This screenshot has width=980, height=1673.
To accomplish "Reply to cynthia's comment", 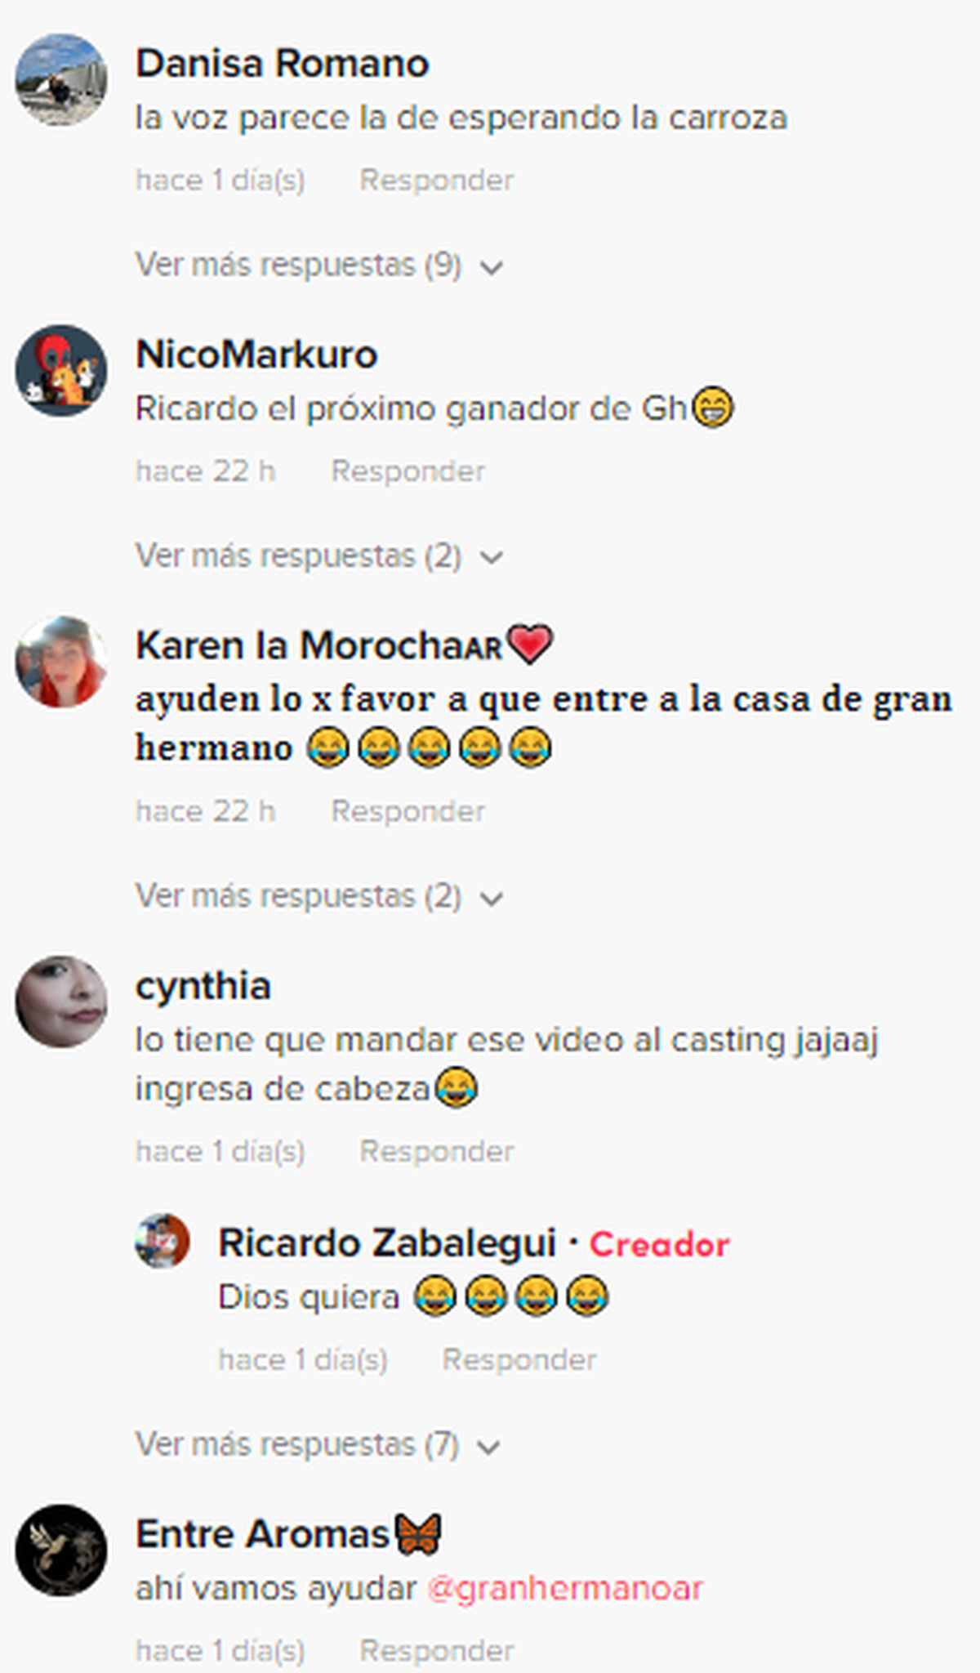I will pyautogui.click(x=437, y=1151).
